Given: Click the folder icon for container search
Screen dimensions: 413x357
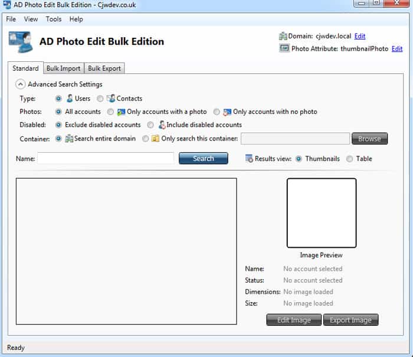Looking at the screenshot, I should [x=155, y=138].
